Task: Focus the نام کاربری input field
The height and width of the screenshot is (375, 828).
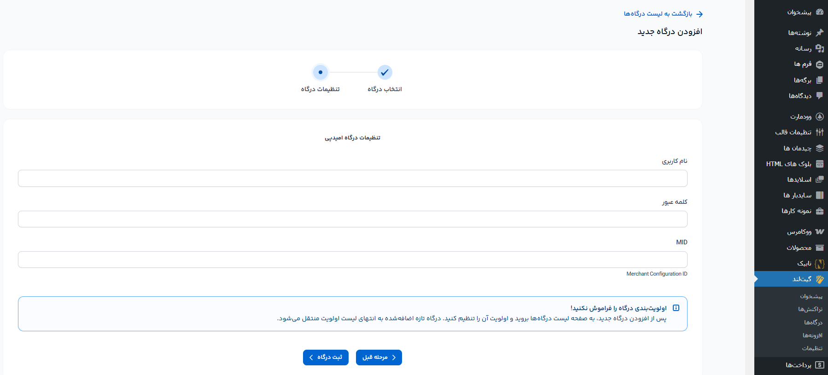Action: click(x=353, y=179)
